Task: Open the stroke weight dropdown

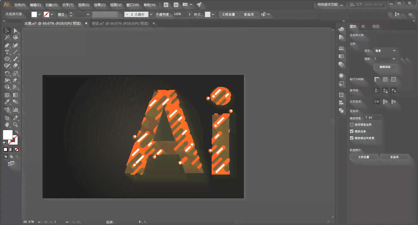Action: coord(88,14)
